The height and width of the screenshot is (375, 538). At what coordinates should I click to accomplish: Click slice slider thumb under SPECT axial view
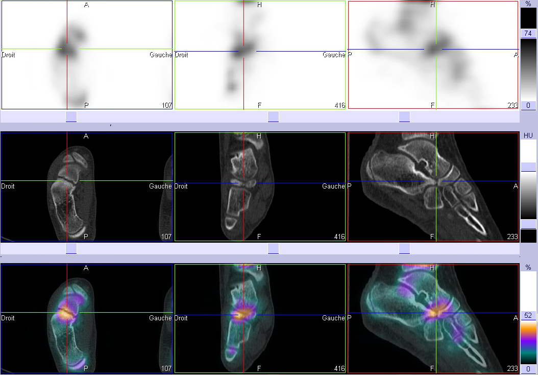point(71,117)
